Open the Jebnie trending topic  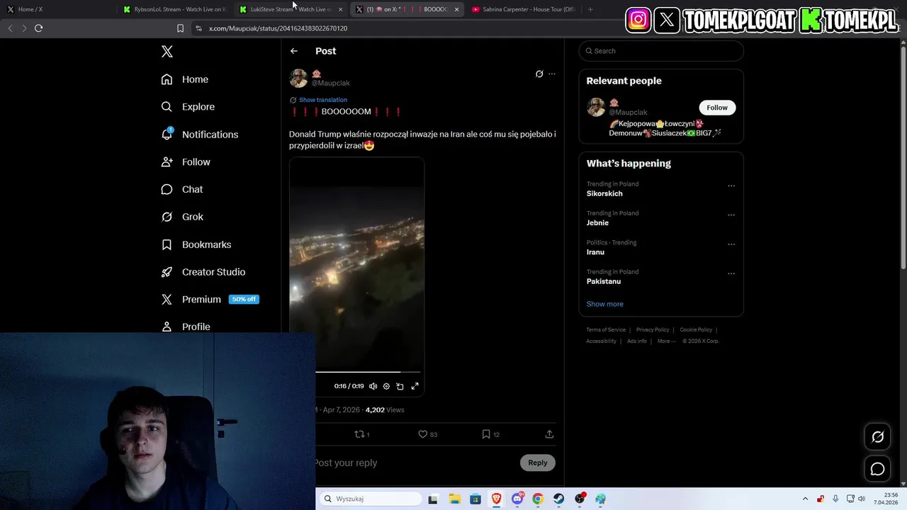(x=597, y=222)
